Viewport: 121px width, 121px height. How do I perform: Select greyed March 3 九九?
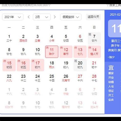coord(38,91)
